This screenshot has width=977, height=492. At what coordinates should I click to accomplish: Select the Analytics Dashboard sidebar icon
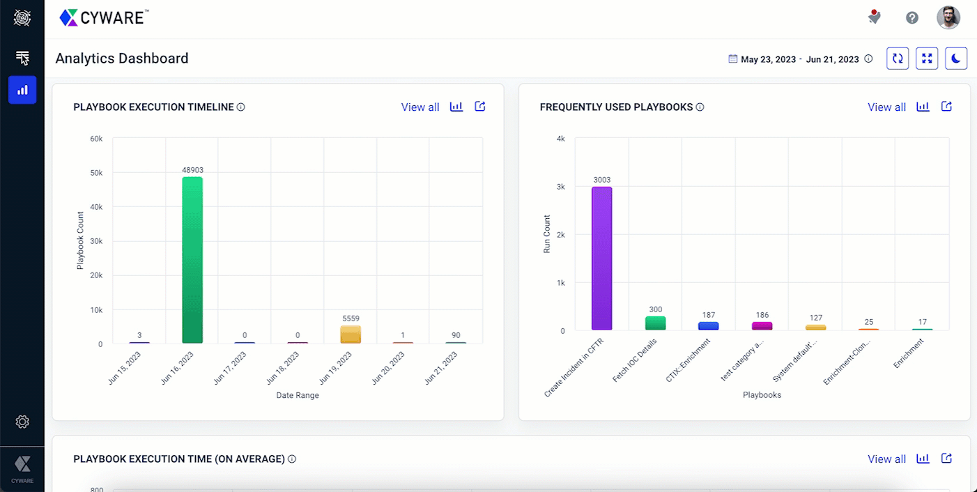[22, 90]
